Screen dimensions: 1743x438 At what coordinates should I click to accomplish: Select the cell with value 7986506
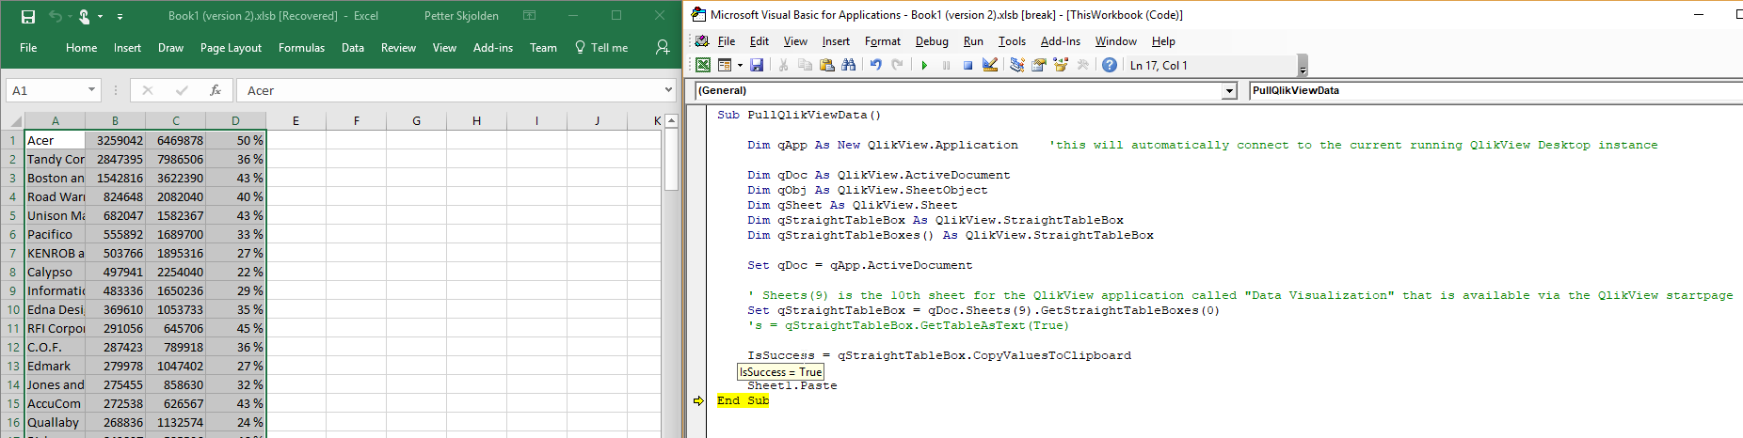pyautogui.click(x=175, y=159)
